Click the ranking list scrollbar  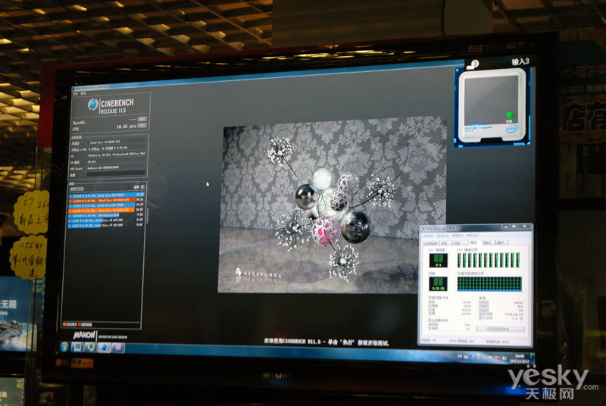coord(147,217)
